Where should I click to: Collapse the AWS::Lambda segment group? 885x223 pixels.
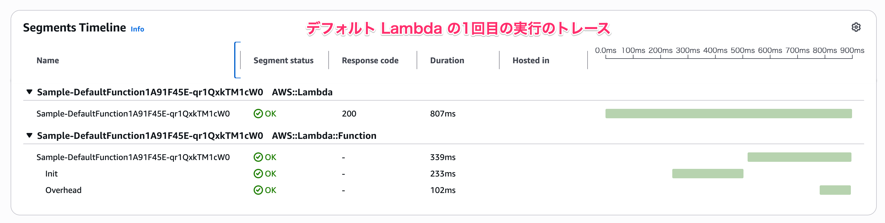pyautogui.click(x=29, y=92)
